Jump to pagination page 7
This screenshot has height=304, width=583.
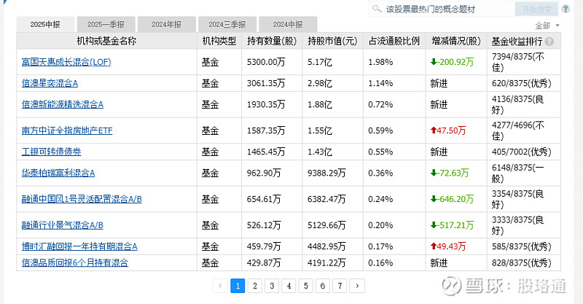tap(340, 286)
